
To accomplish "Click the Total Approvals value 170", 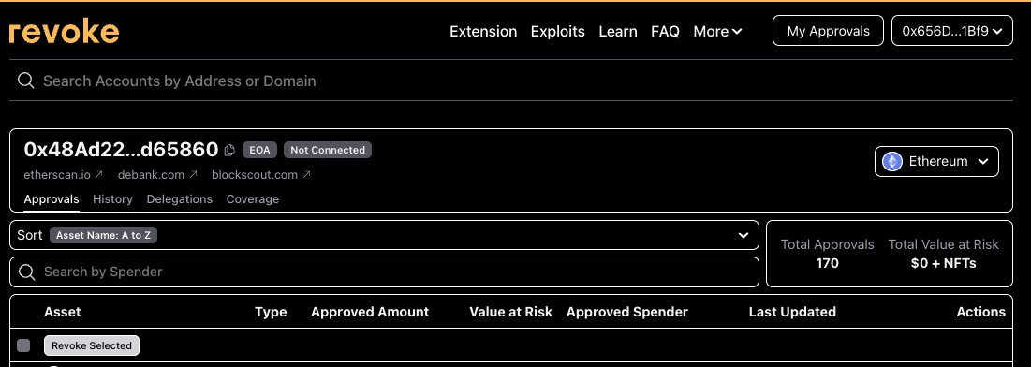I will pyautogui.click(x=827, y=263).
